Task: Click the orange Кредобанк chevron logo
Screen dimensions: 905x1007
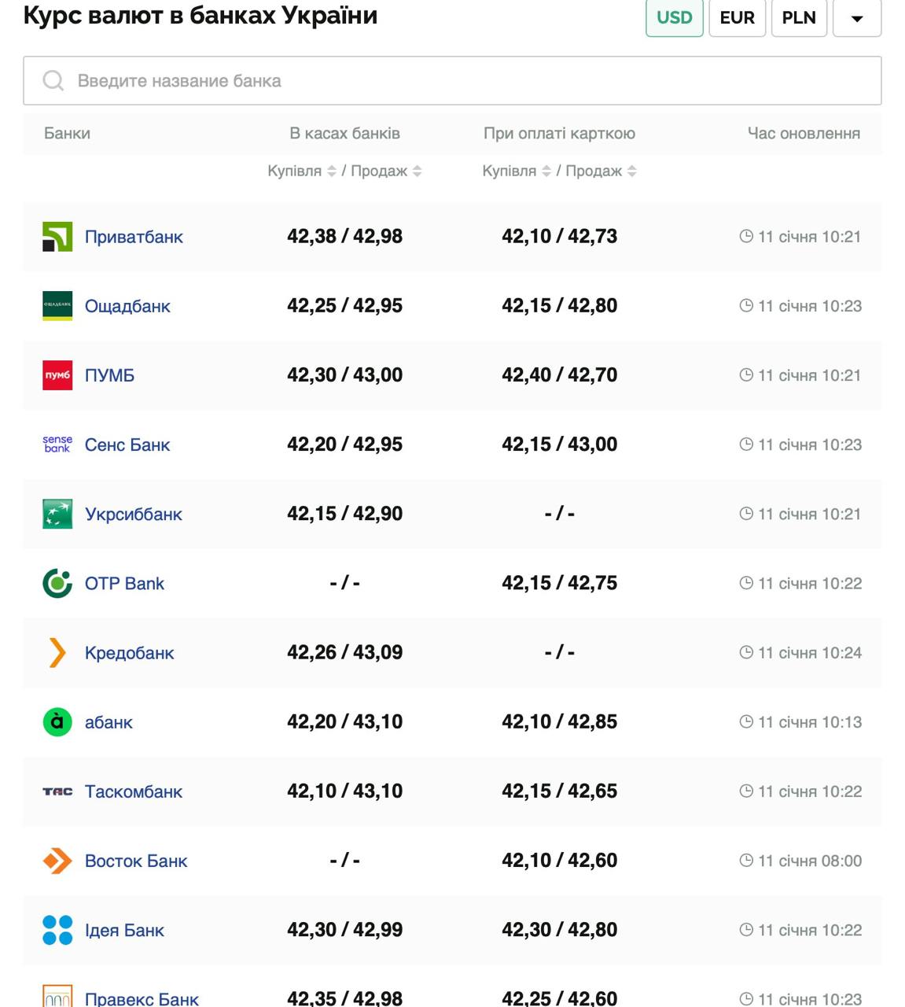Action: click(57, 652)
